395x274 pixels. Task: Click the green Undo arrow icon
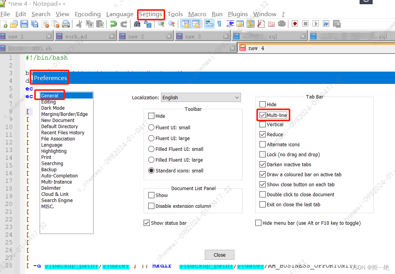pos(113,24)
